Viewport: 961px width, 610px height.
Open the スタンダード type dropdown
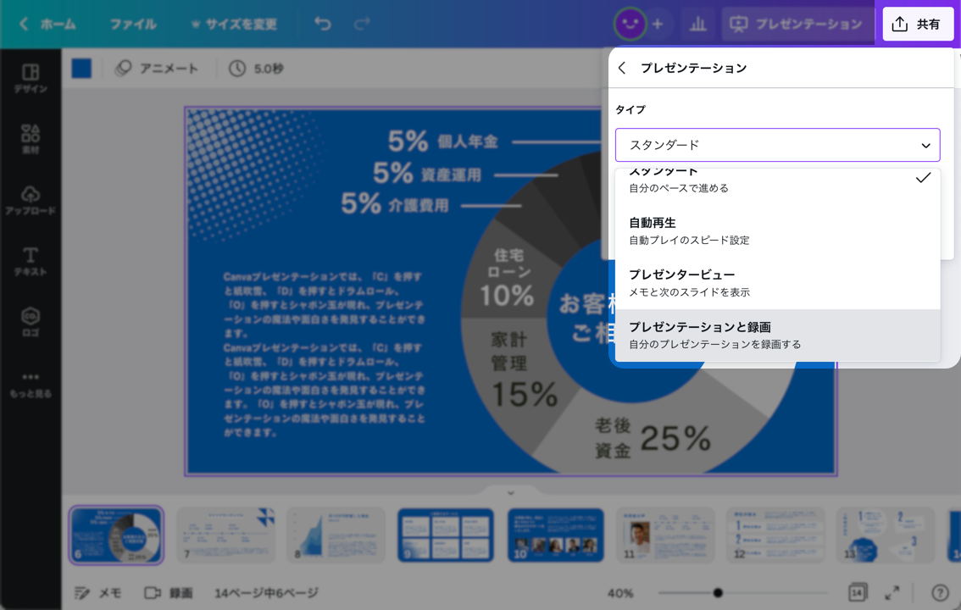(777, 145)
